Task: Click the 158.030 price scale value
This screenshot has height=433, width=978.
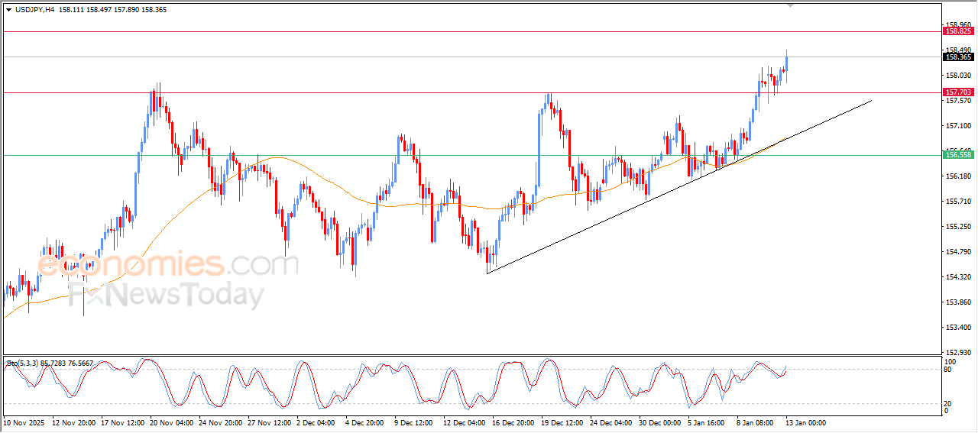Action: (x=958, y=75)
